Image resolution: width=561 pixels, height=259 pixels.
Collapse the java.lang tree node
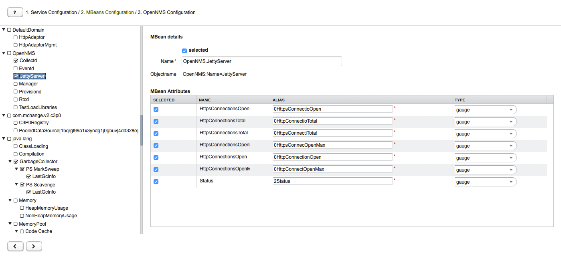click(4, 138)
